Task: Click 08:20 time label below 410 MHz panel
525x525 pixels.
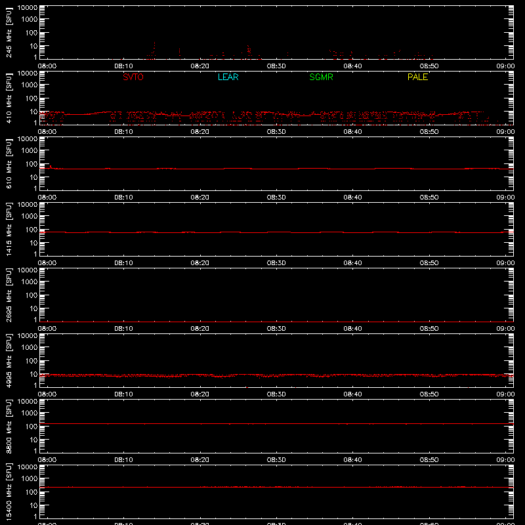Action: click(x=200, y=132)
